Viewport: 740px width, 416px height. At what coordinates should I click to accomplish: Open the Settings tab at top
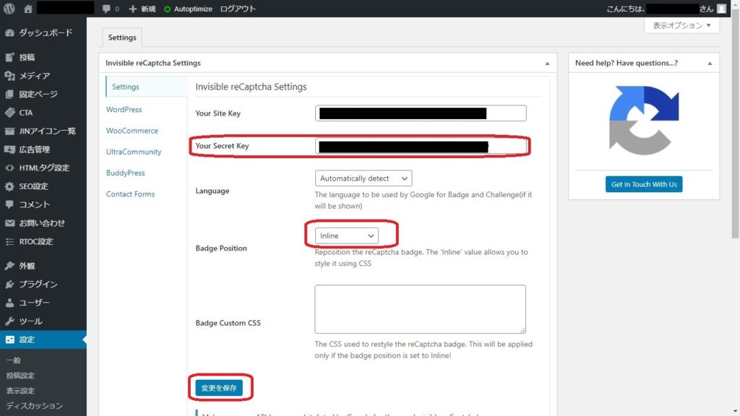(x=121, y=38)
